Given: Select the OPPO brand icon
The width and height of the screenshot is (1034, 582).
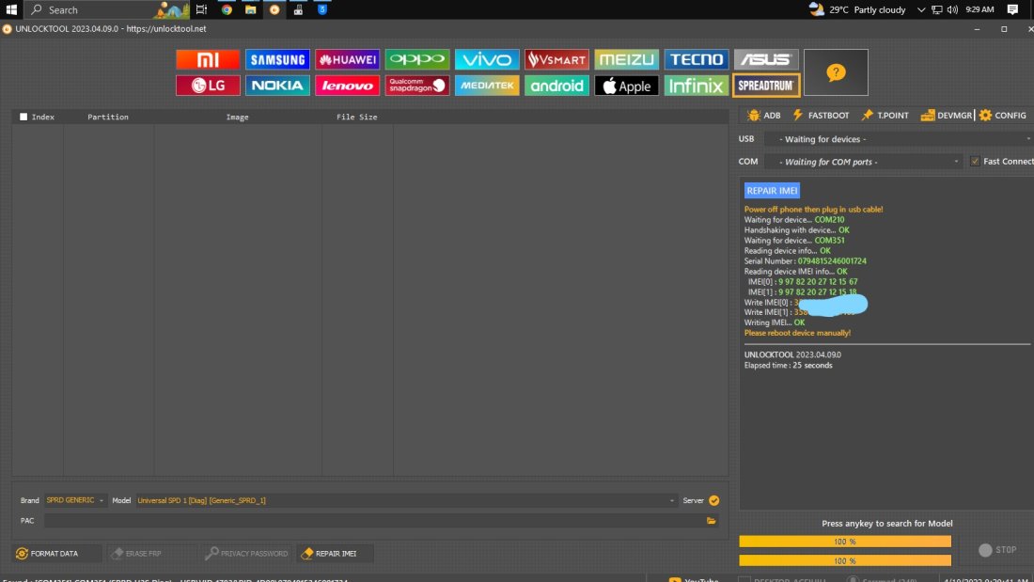Looking at the screenshot, I should 417,59.
